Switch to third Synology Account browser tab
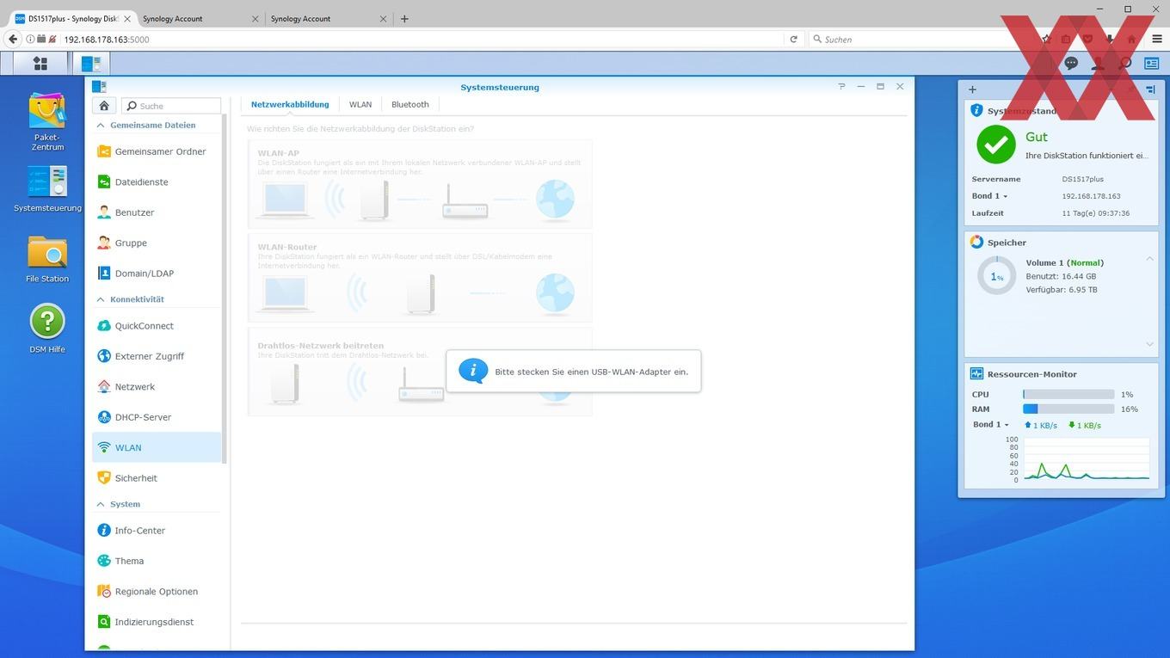The width and height of the screenshot is (1170, 658). [x=327, y=18]
